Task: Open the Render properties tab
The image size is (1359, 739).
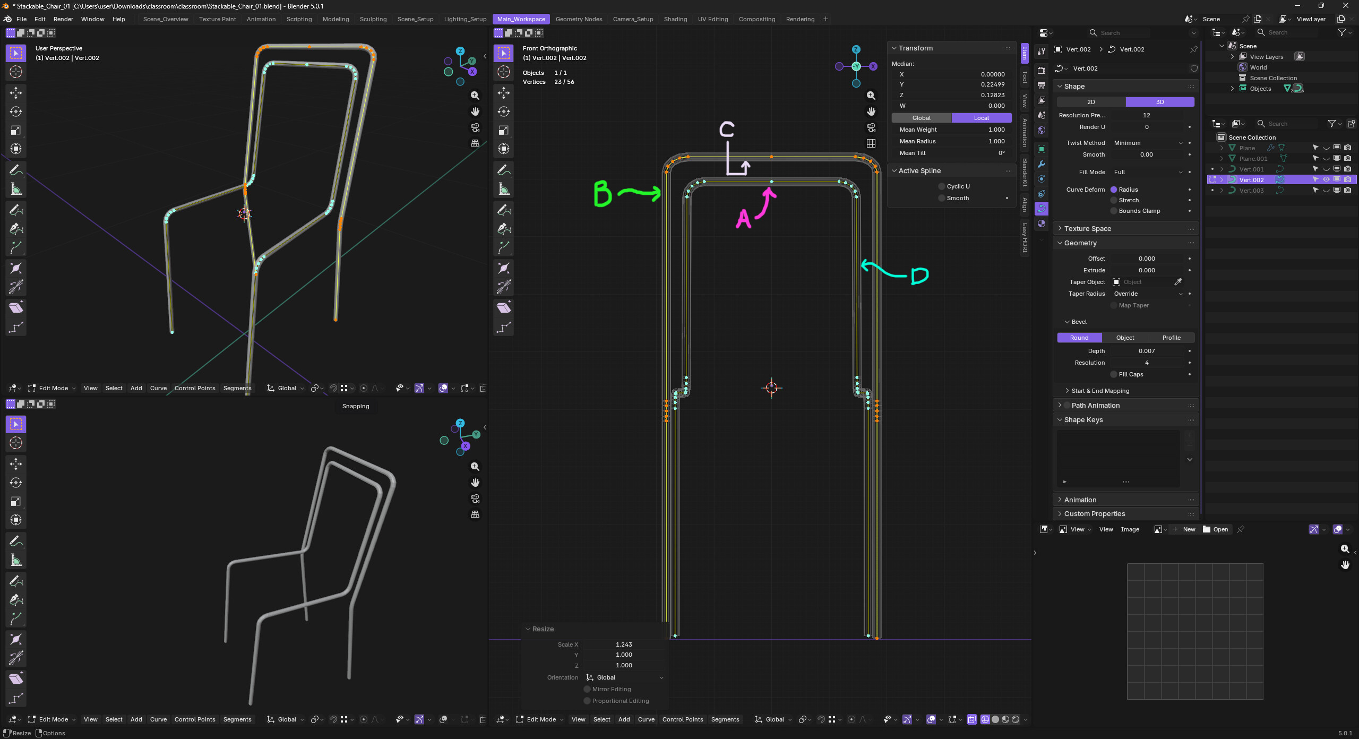Action: [x=1042, y=70]
